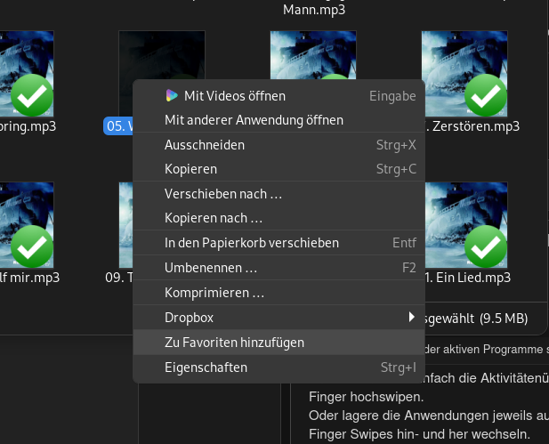Click the highlighted '05.' file label
Screen dimensions: 549x444
118,126
